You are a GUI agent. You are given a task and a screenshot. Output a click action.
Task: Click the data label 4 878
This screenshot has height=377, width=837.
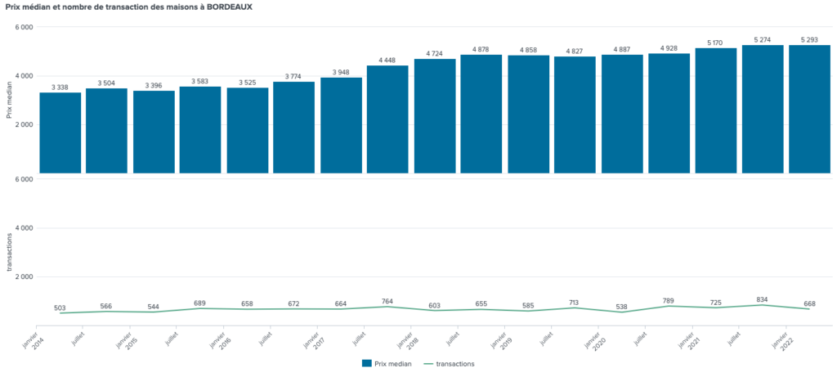[x=481, y=49]
